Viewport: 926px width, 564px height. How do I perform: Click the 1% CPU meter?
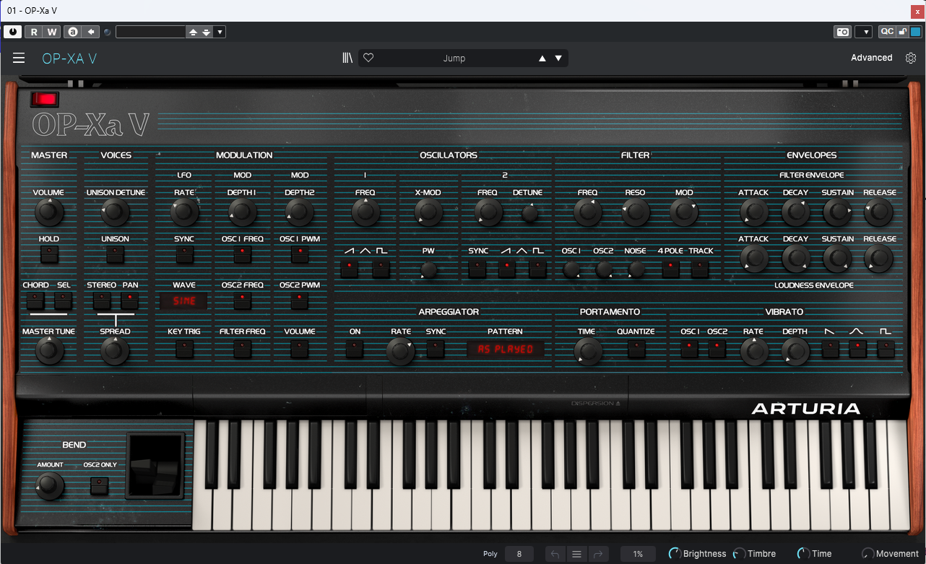click(x=638, y=554)
